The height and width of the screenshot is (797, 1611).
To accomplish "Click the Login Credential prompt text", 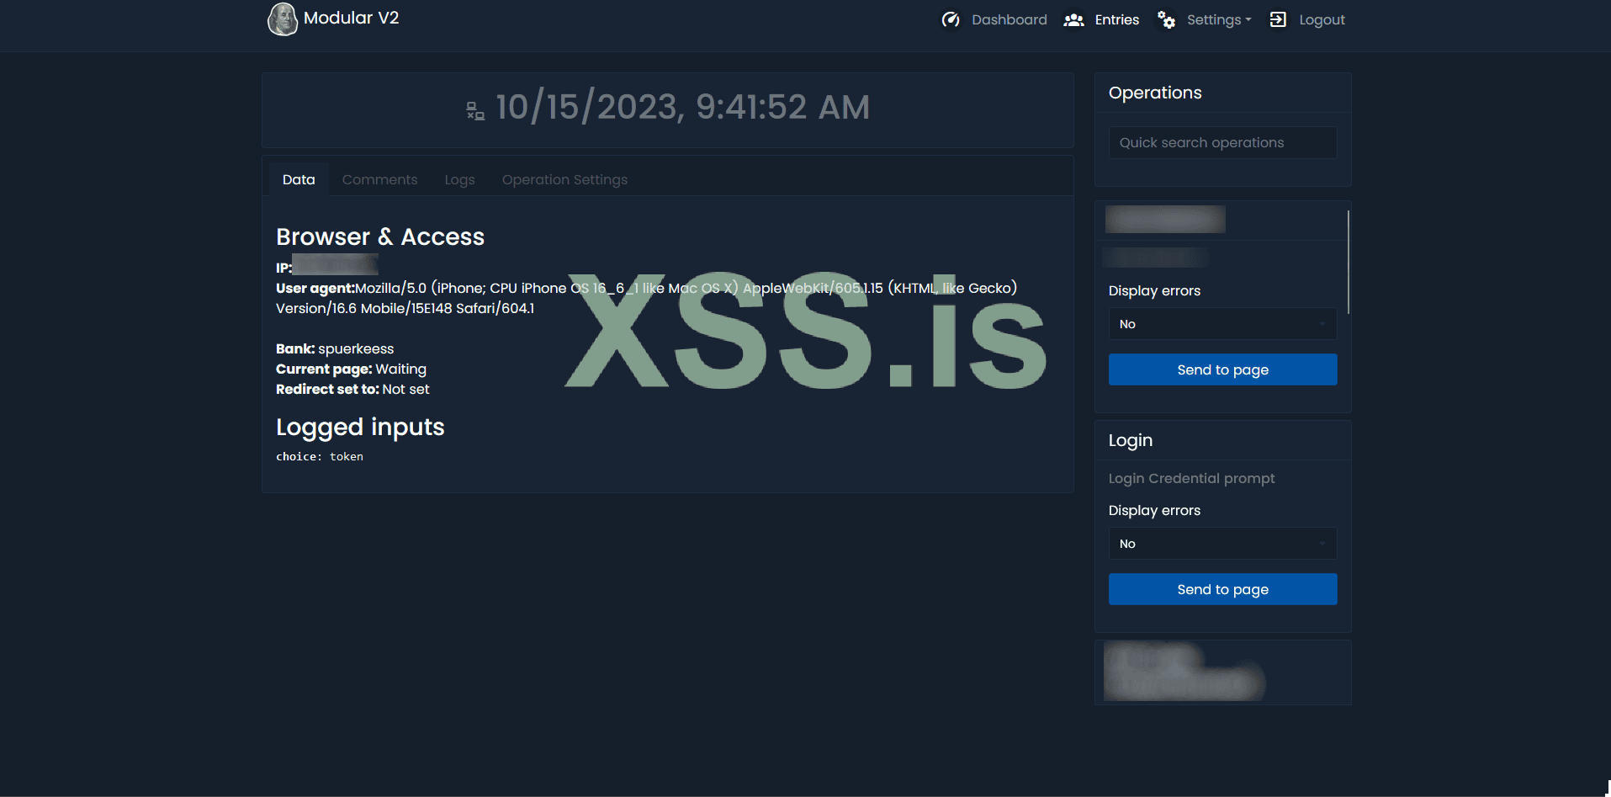I will (1191, 478).
